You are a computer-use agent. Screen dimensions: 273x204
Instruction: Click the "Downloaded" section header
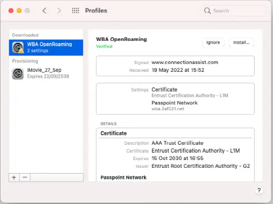tap(25, 35)
